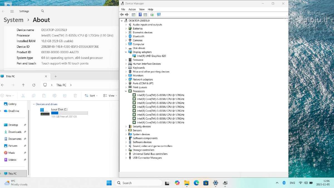The image size is (334, 188).
Task: Collapse the DESKTOP-200D5L9 root node
Action: 122,21
